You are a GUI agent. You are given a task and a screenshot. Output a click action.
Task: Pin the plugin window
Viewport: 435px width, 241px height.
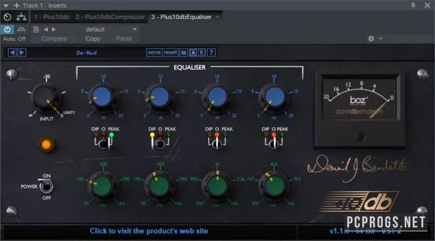coord(413,5)
